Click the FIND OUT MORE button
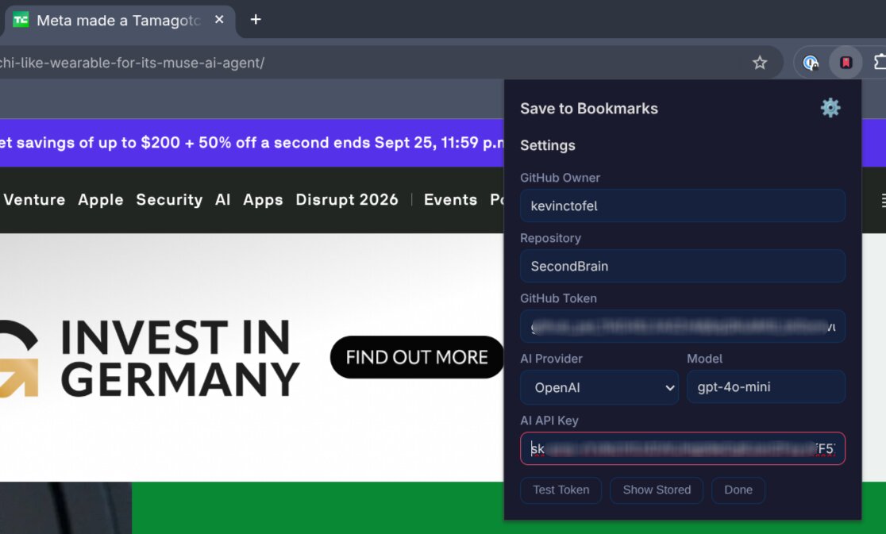886x534 pixels. pos(417,357)
